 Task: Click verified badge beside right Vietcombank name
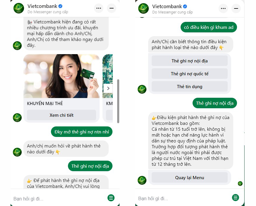click(x=185, y=6)
